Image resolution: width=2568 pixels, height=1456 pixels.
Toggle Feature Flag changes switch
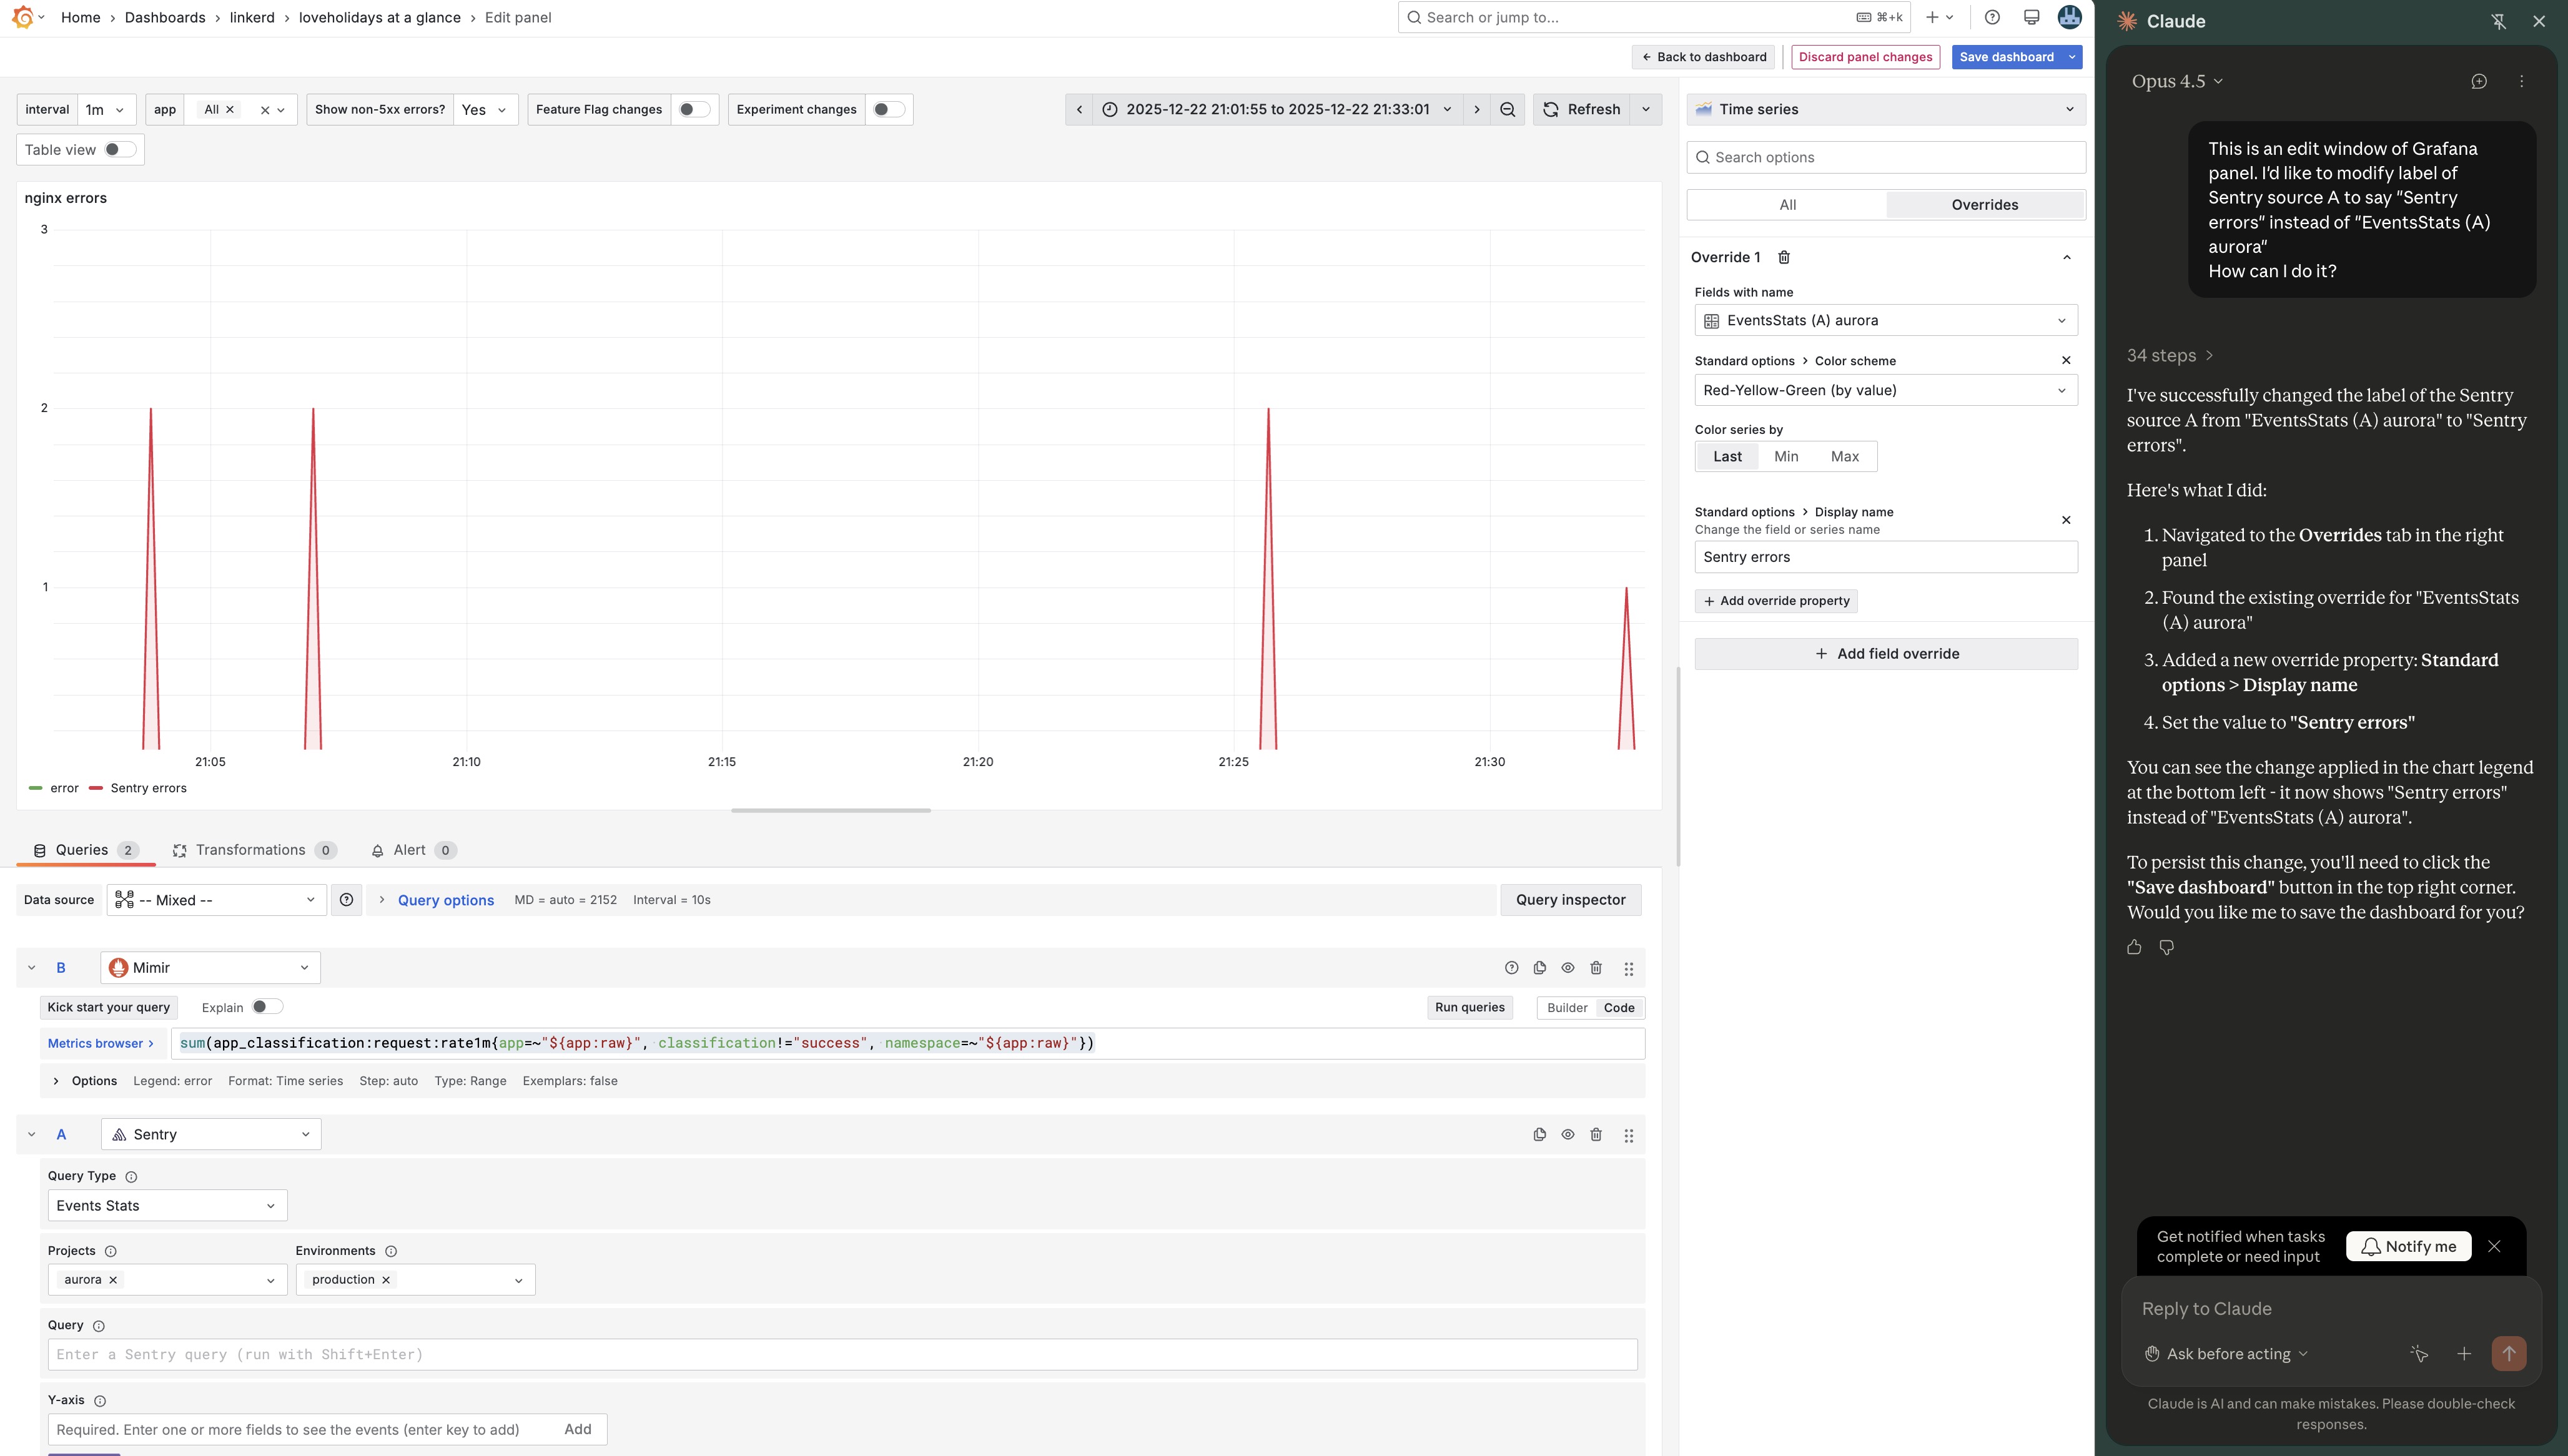[694, 110]
